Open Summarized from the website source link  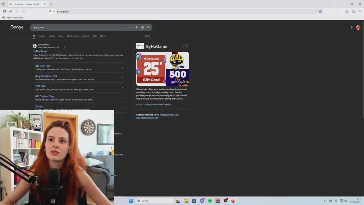click(157, 105)
